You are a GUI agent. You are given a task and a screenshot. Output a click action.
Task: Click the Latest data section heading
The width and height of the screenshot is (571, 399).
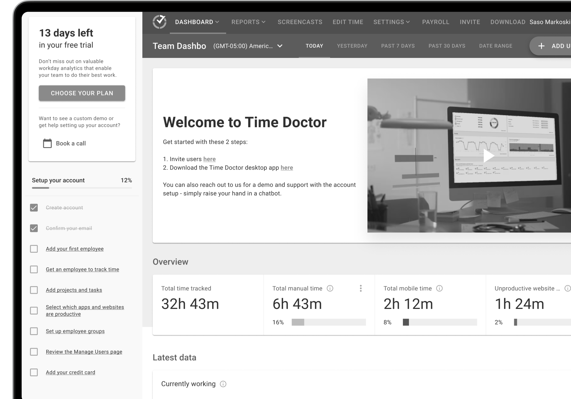[x=174, y=357]
